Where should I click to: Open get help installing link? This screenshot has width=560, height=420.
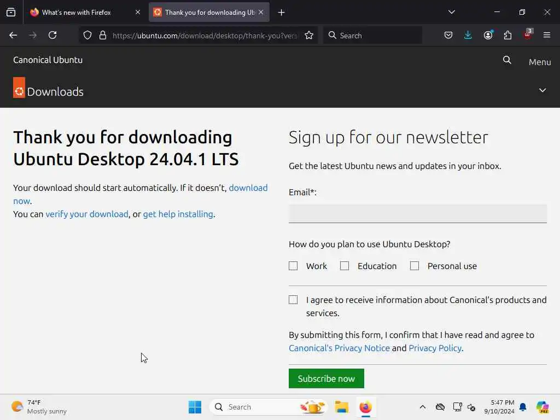178,214
